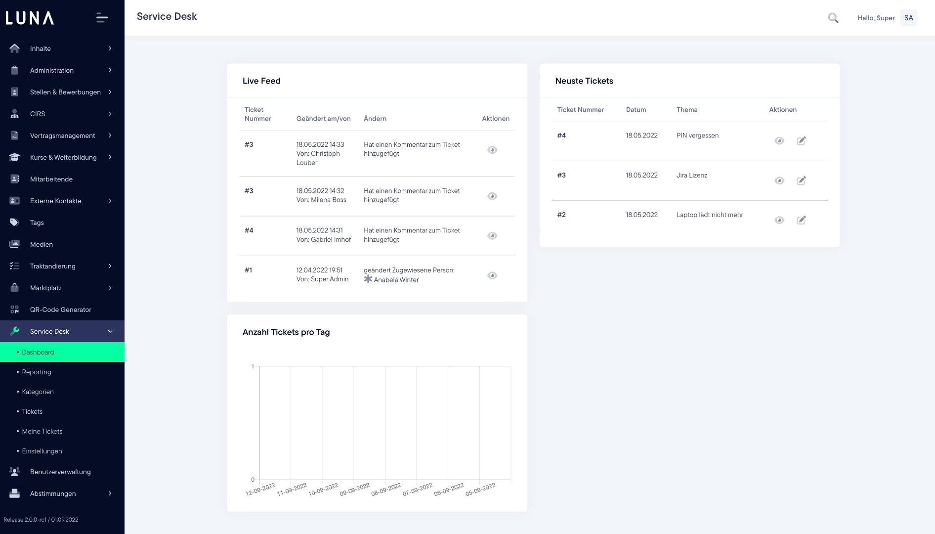This screenshot has width=935, height=534.
Task: View Christoph Louber's comment entry
Action: point(492,150)
